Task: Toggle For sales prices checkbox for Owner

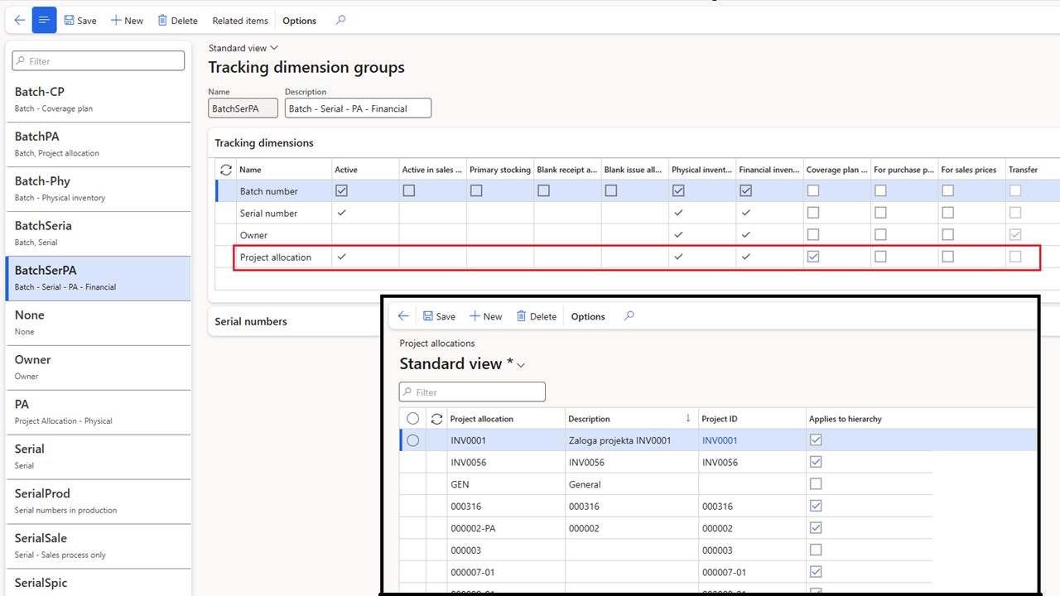Action: pos(948,235)
